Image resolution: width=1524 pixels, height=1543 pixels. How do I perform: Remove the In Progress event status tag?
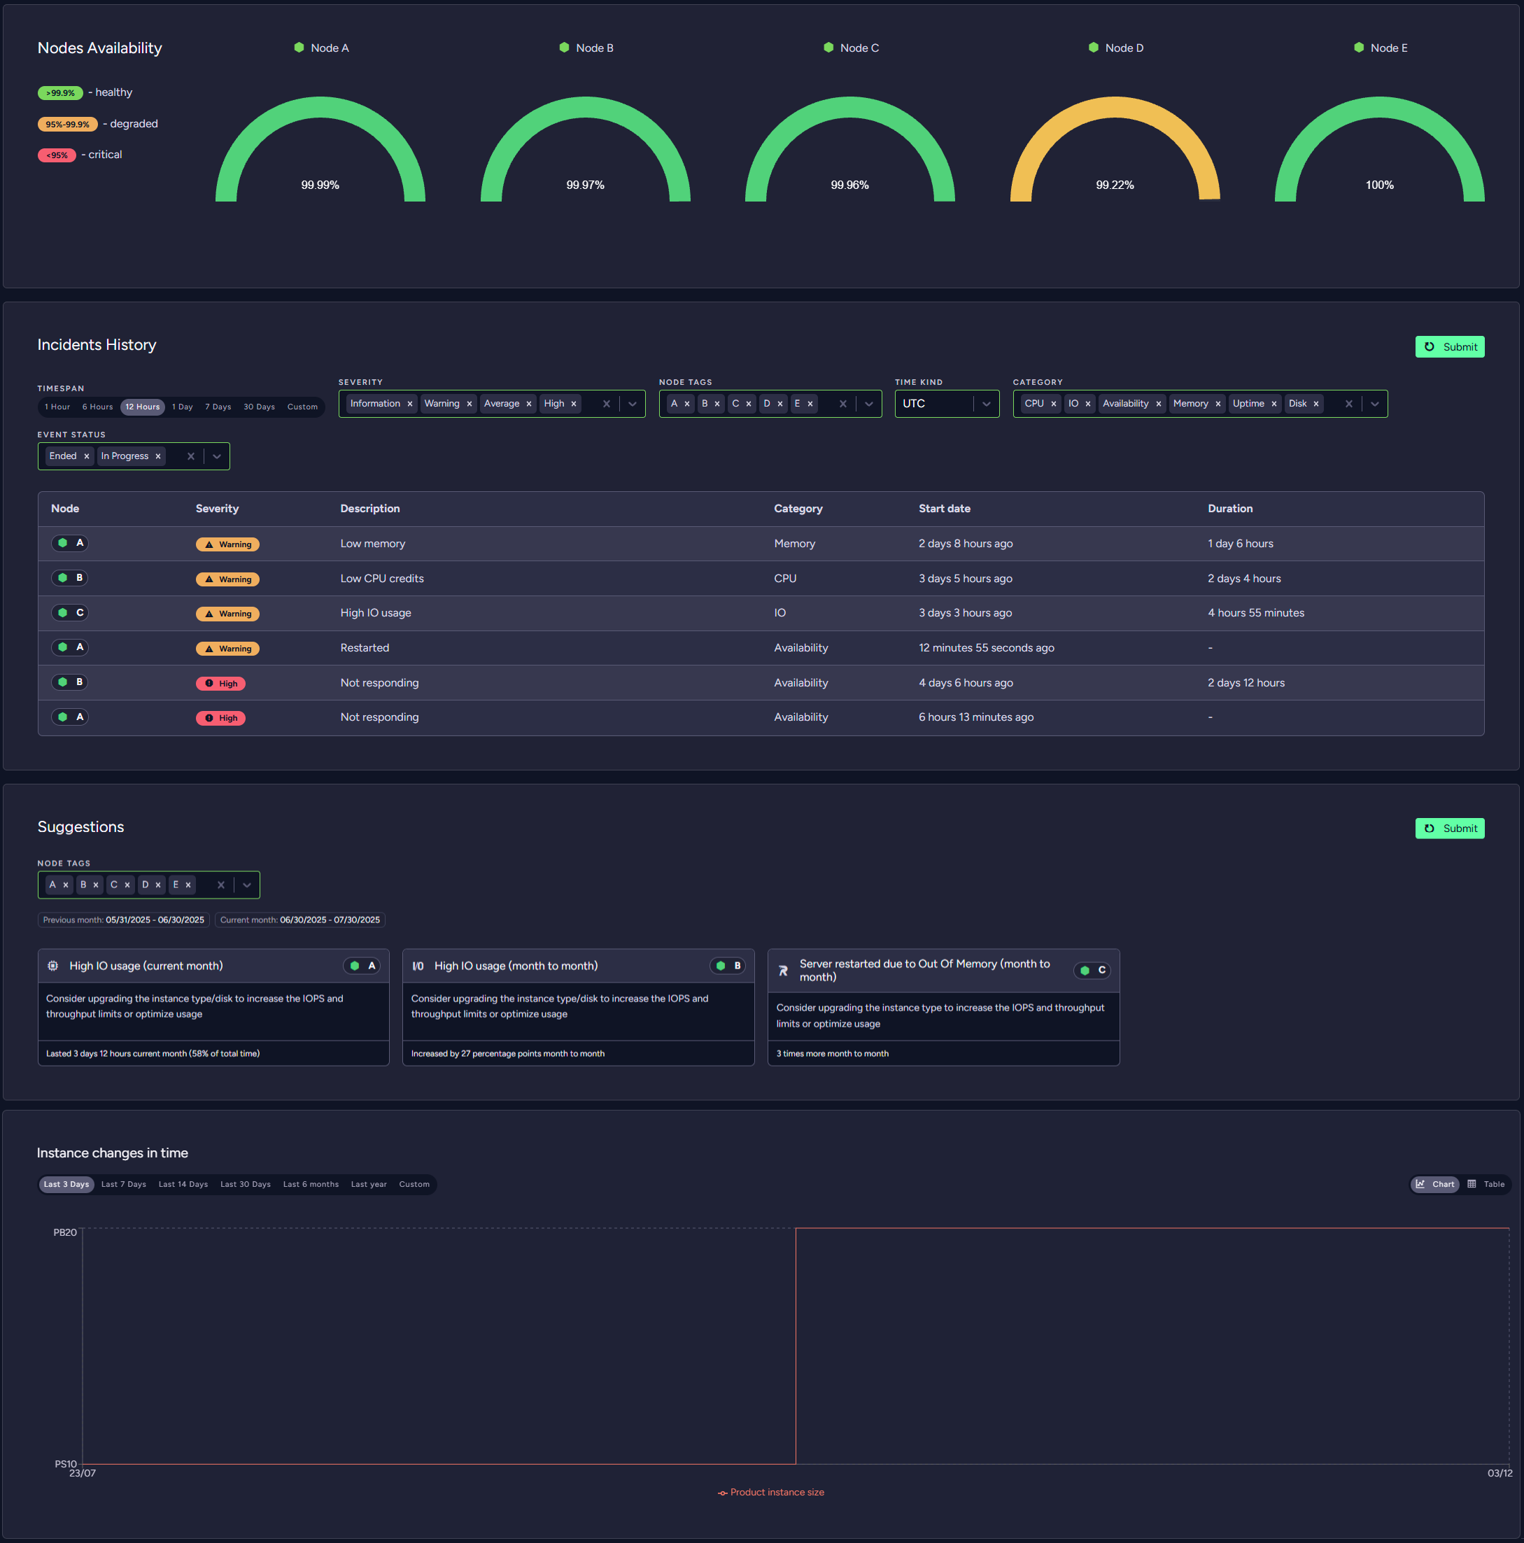coord(158,457)
